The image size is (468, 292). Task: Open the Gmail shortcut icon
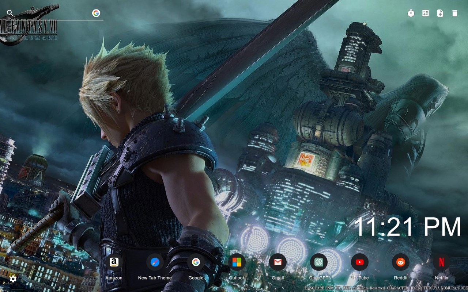[278, 262]
